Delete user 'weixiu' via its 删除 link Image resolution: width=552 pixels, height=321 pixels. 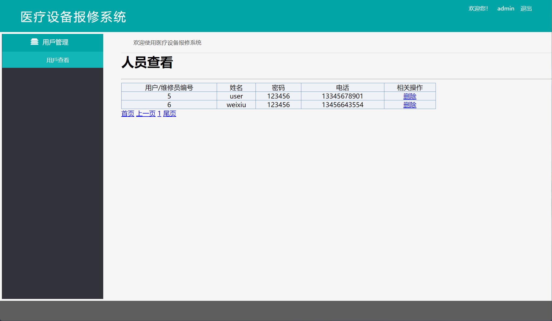[x=410, y=105]
